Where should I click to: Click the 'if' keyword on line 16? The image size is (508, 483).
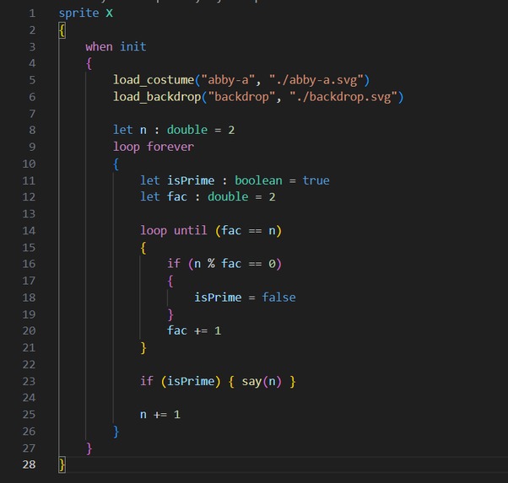pyautogui.click(x=174, y=264)
